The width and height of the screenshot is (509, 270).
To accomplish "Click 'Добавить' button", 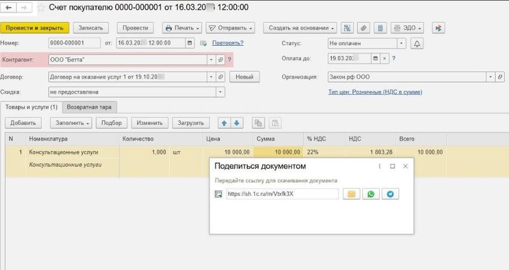I will click(x=23, y=123).
